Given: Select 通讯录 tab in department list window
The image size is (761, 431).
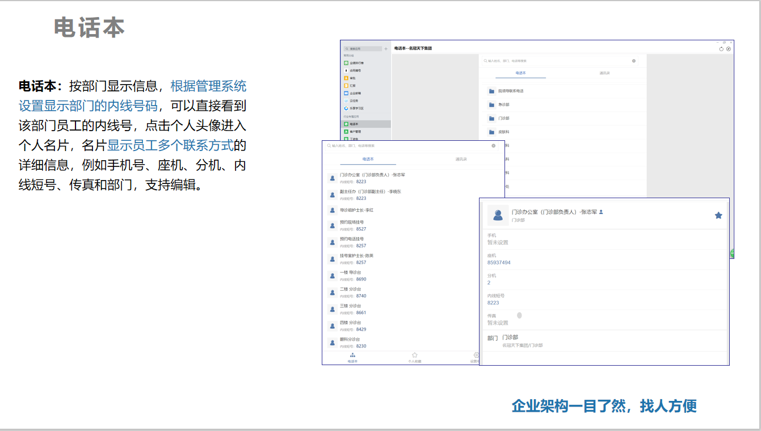Looking at the screenshot, I should pyautogui.click(x=461, y=160).
